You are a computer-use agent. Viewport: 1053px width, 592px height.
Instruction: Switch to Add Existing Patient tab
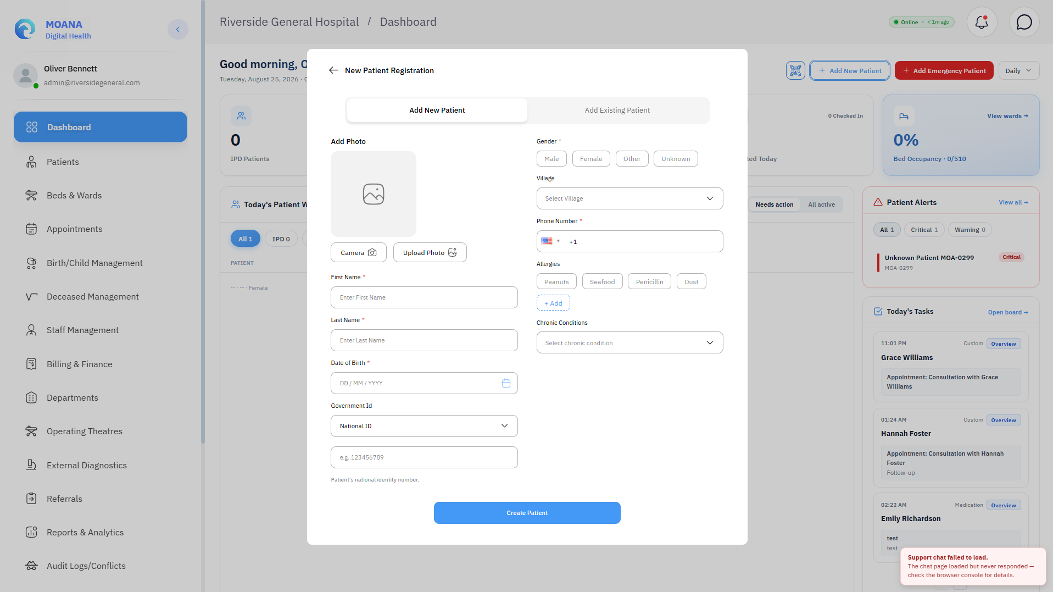pyautogui.click(x=617, y=110)
